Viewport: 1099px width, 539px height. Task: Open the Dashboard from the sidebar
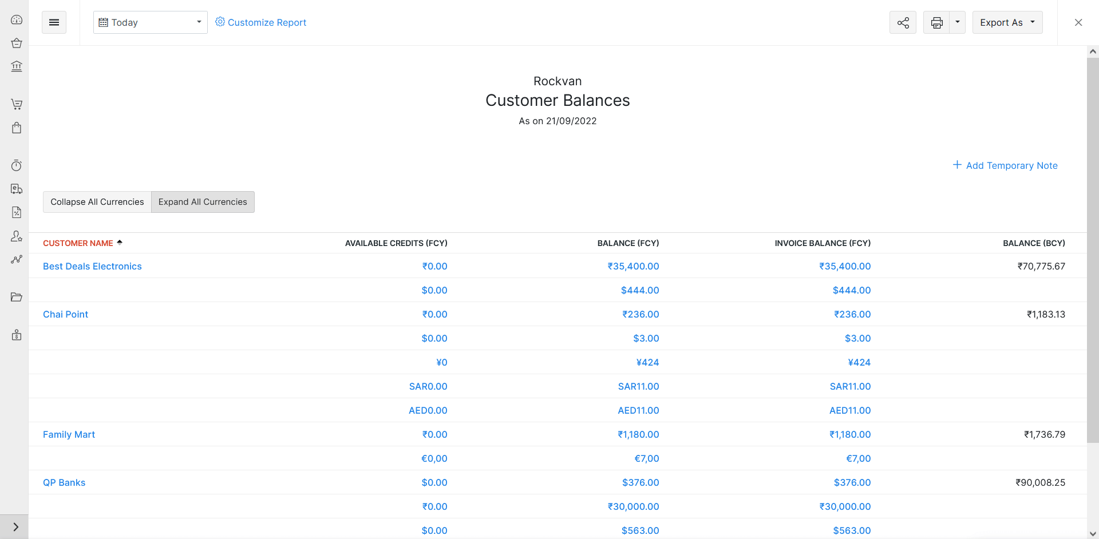[17, 19]
